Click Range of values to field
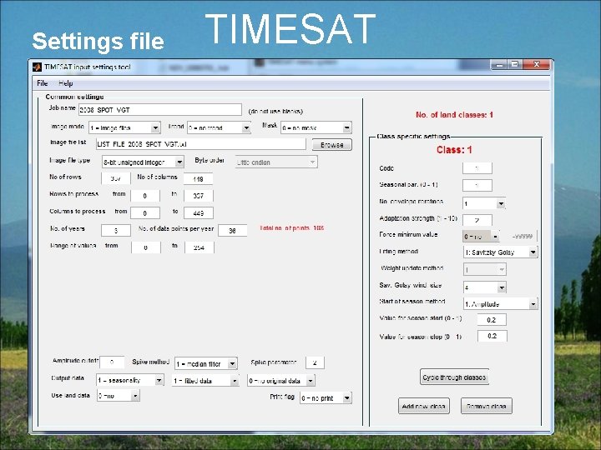The image size is (601, 450). point(199,247)
